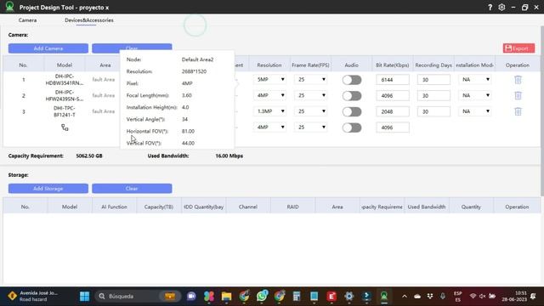Click the Capacity(TB) storage column header
This screenshot has width=544, height=306.
tap(159, 207)
